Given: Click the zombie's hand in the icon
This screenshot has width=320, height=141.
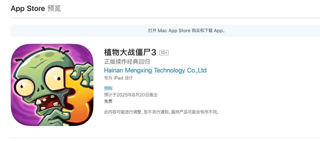Looking at the screenshot, I should tap(85, 74).
